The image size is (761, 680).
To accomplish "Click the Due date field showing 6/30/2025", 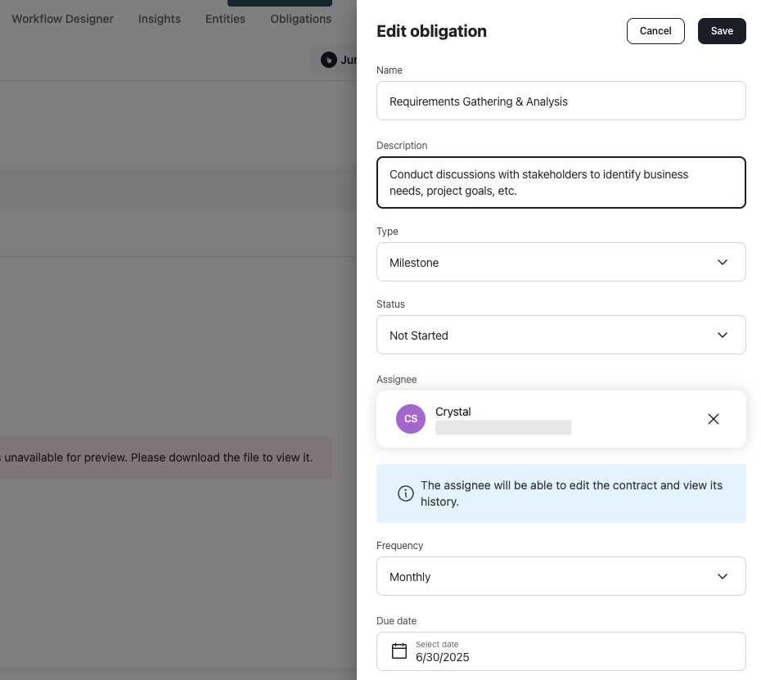I will [561, 651].
